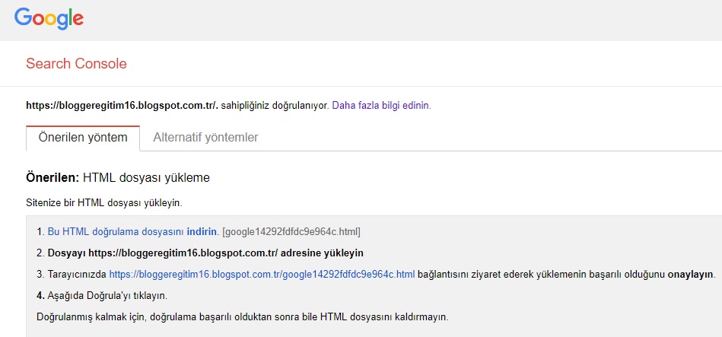Click the note 'Doğrulanmış kalmak için...' text
The width and height of the screenshot is (722, 337).
[x=242, y=317]
